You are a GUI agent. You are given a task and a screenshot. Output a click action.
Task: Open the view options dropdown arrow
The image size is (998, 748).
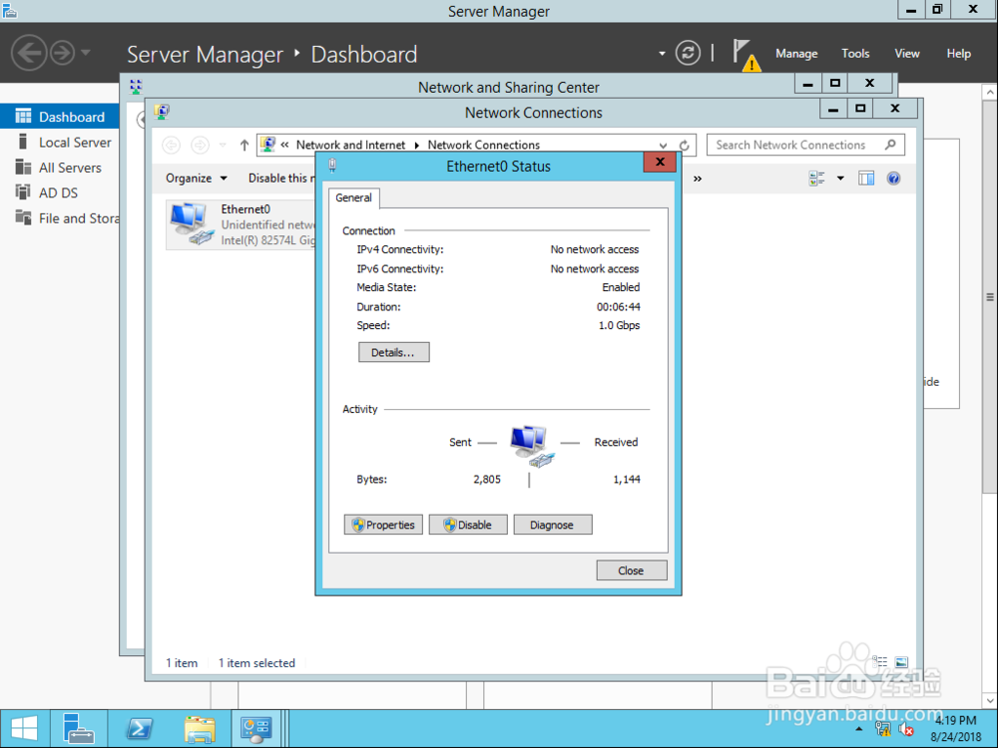[840, 179]
